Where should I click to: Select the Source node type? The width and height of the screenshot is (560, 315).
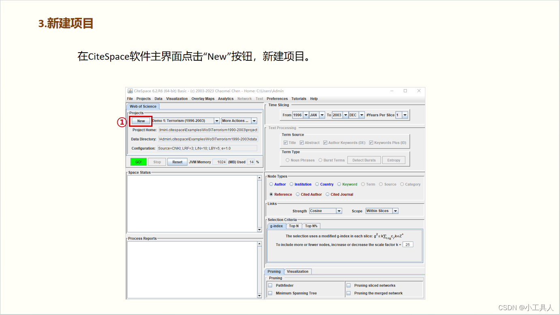tap(381, 184)
